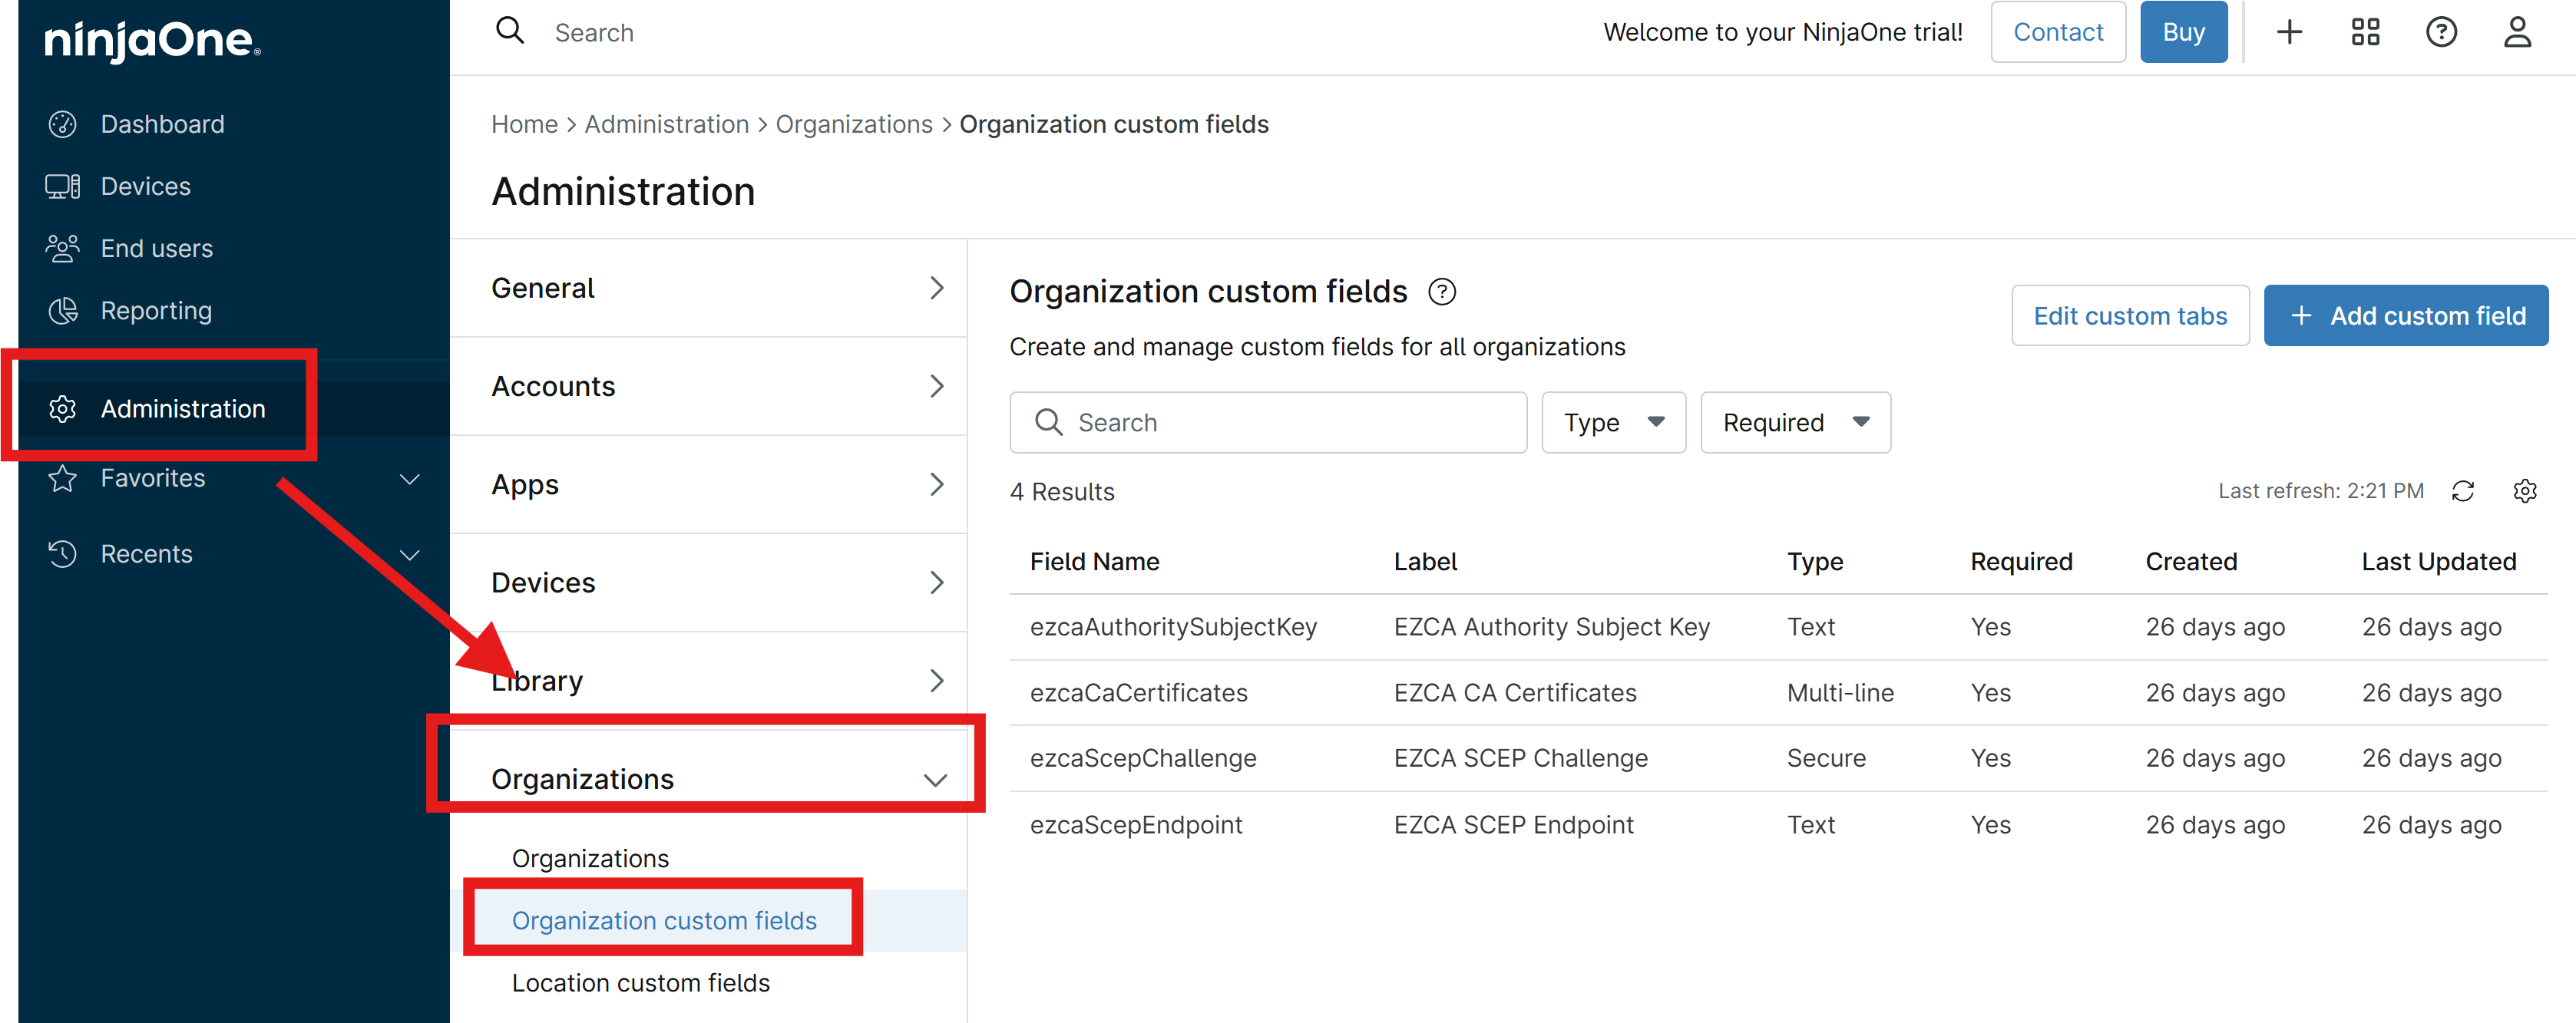
Task: Expand the Favorites chevron
Action: [410, 479]
